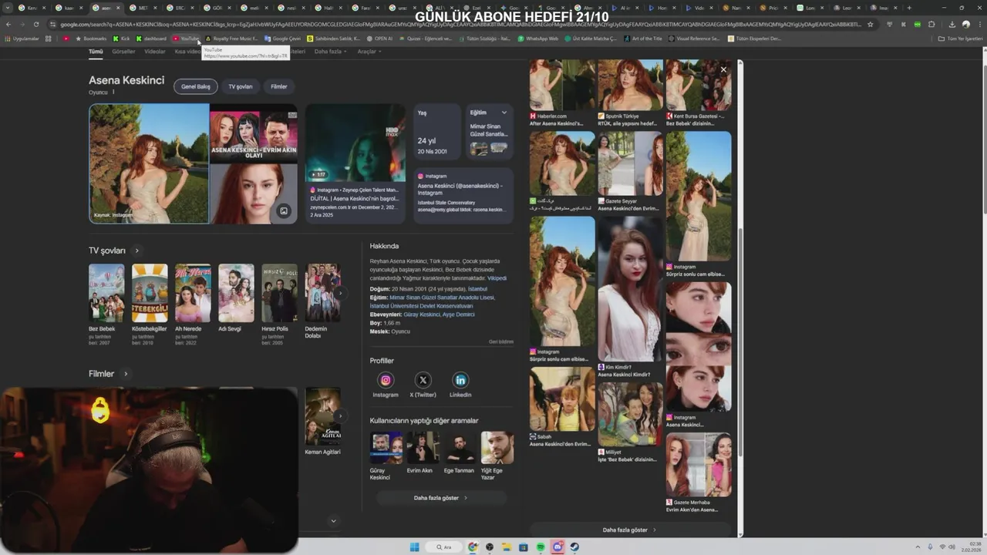
Task: Click the Google image search lens icon
Action: [x=284, y=210]
